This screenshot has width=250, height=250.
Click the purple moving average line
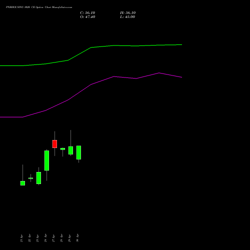click(x=91, y=84)
